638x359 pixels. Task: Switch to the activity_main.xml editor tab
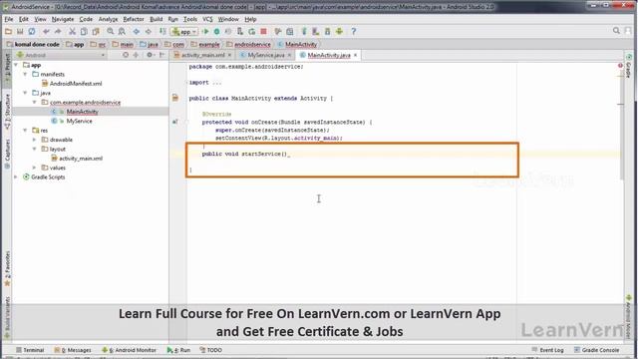[202, 55]
